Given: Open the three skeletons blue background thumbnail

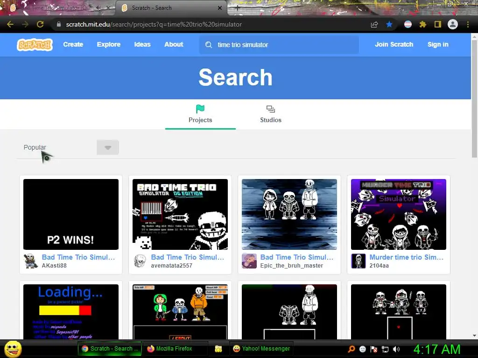Looking at the screenshot, I should click(x=289, y=214).
